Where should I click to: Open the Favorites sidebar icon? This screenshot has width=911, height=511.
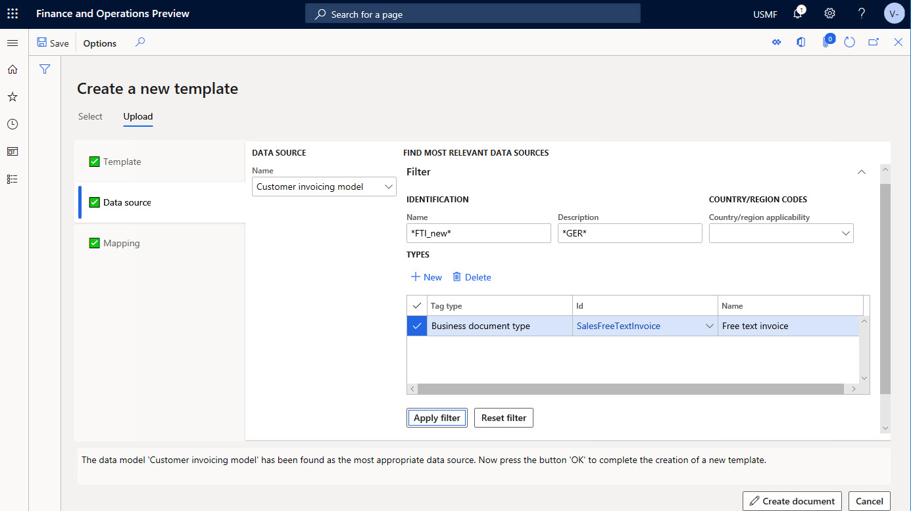[12, 97]
